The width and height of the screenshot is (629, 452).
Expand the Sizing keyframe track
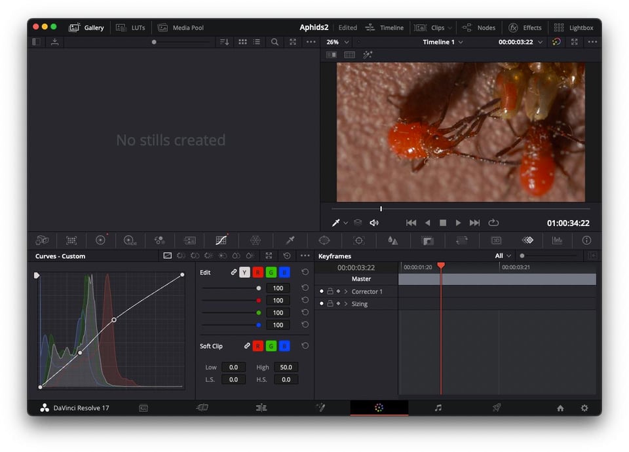(x=346, y=303)
